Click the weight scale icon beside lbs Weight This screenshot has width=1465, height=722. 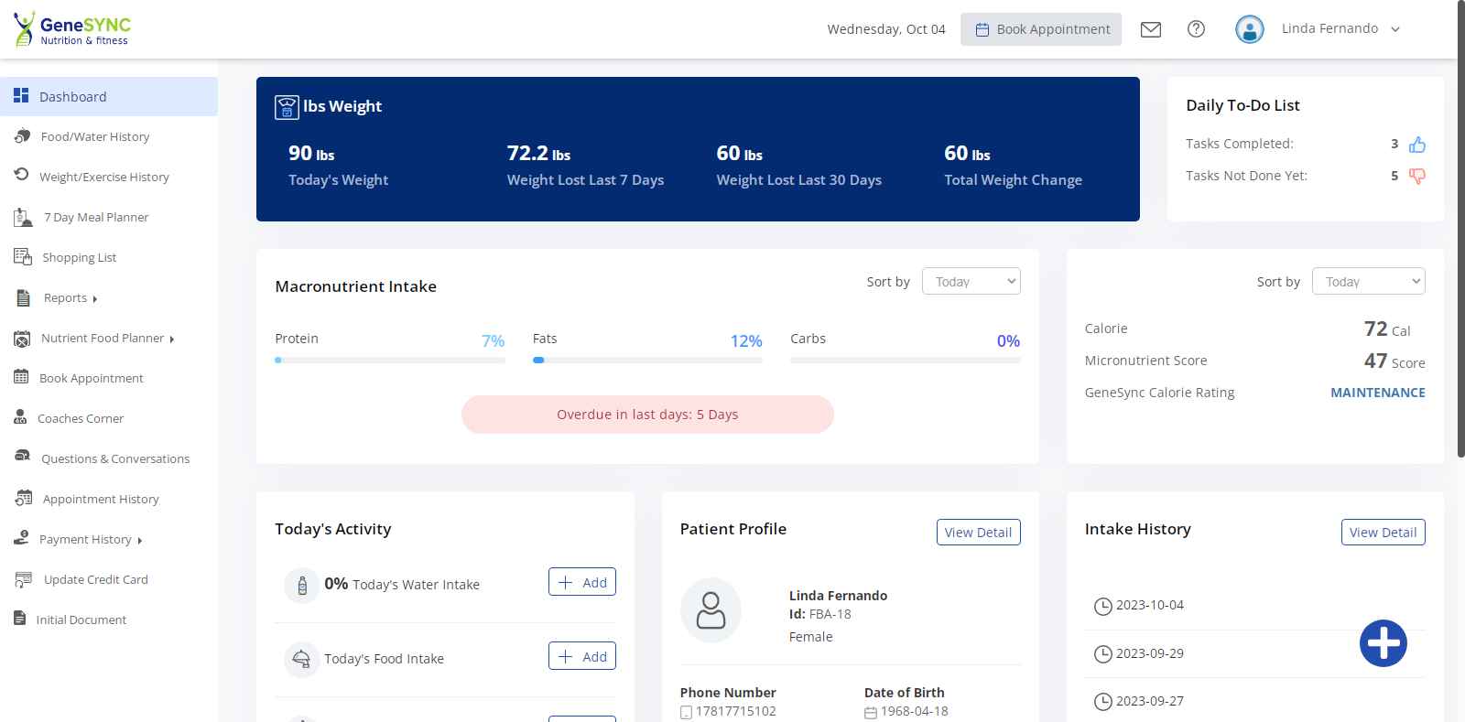click(287, 107)
